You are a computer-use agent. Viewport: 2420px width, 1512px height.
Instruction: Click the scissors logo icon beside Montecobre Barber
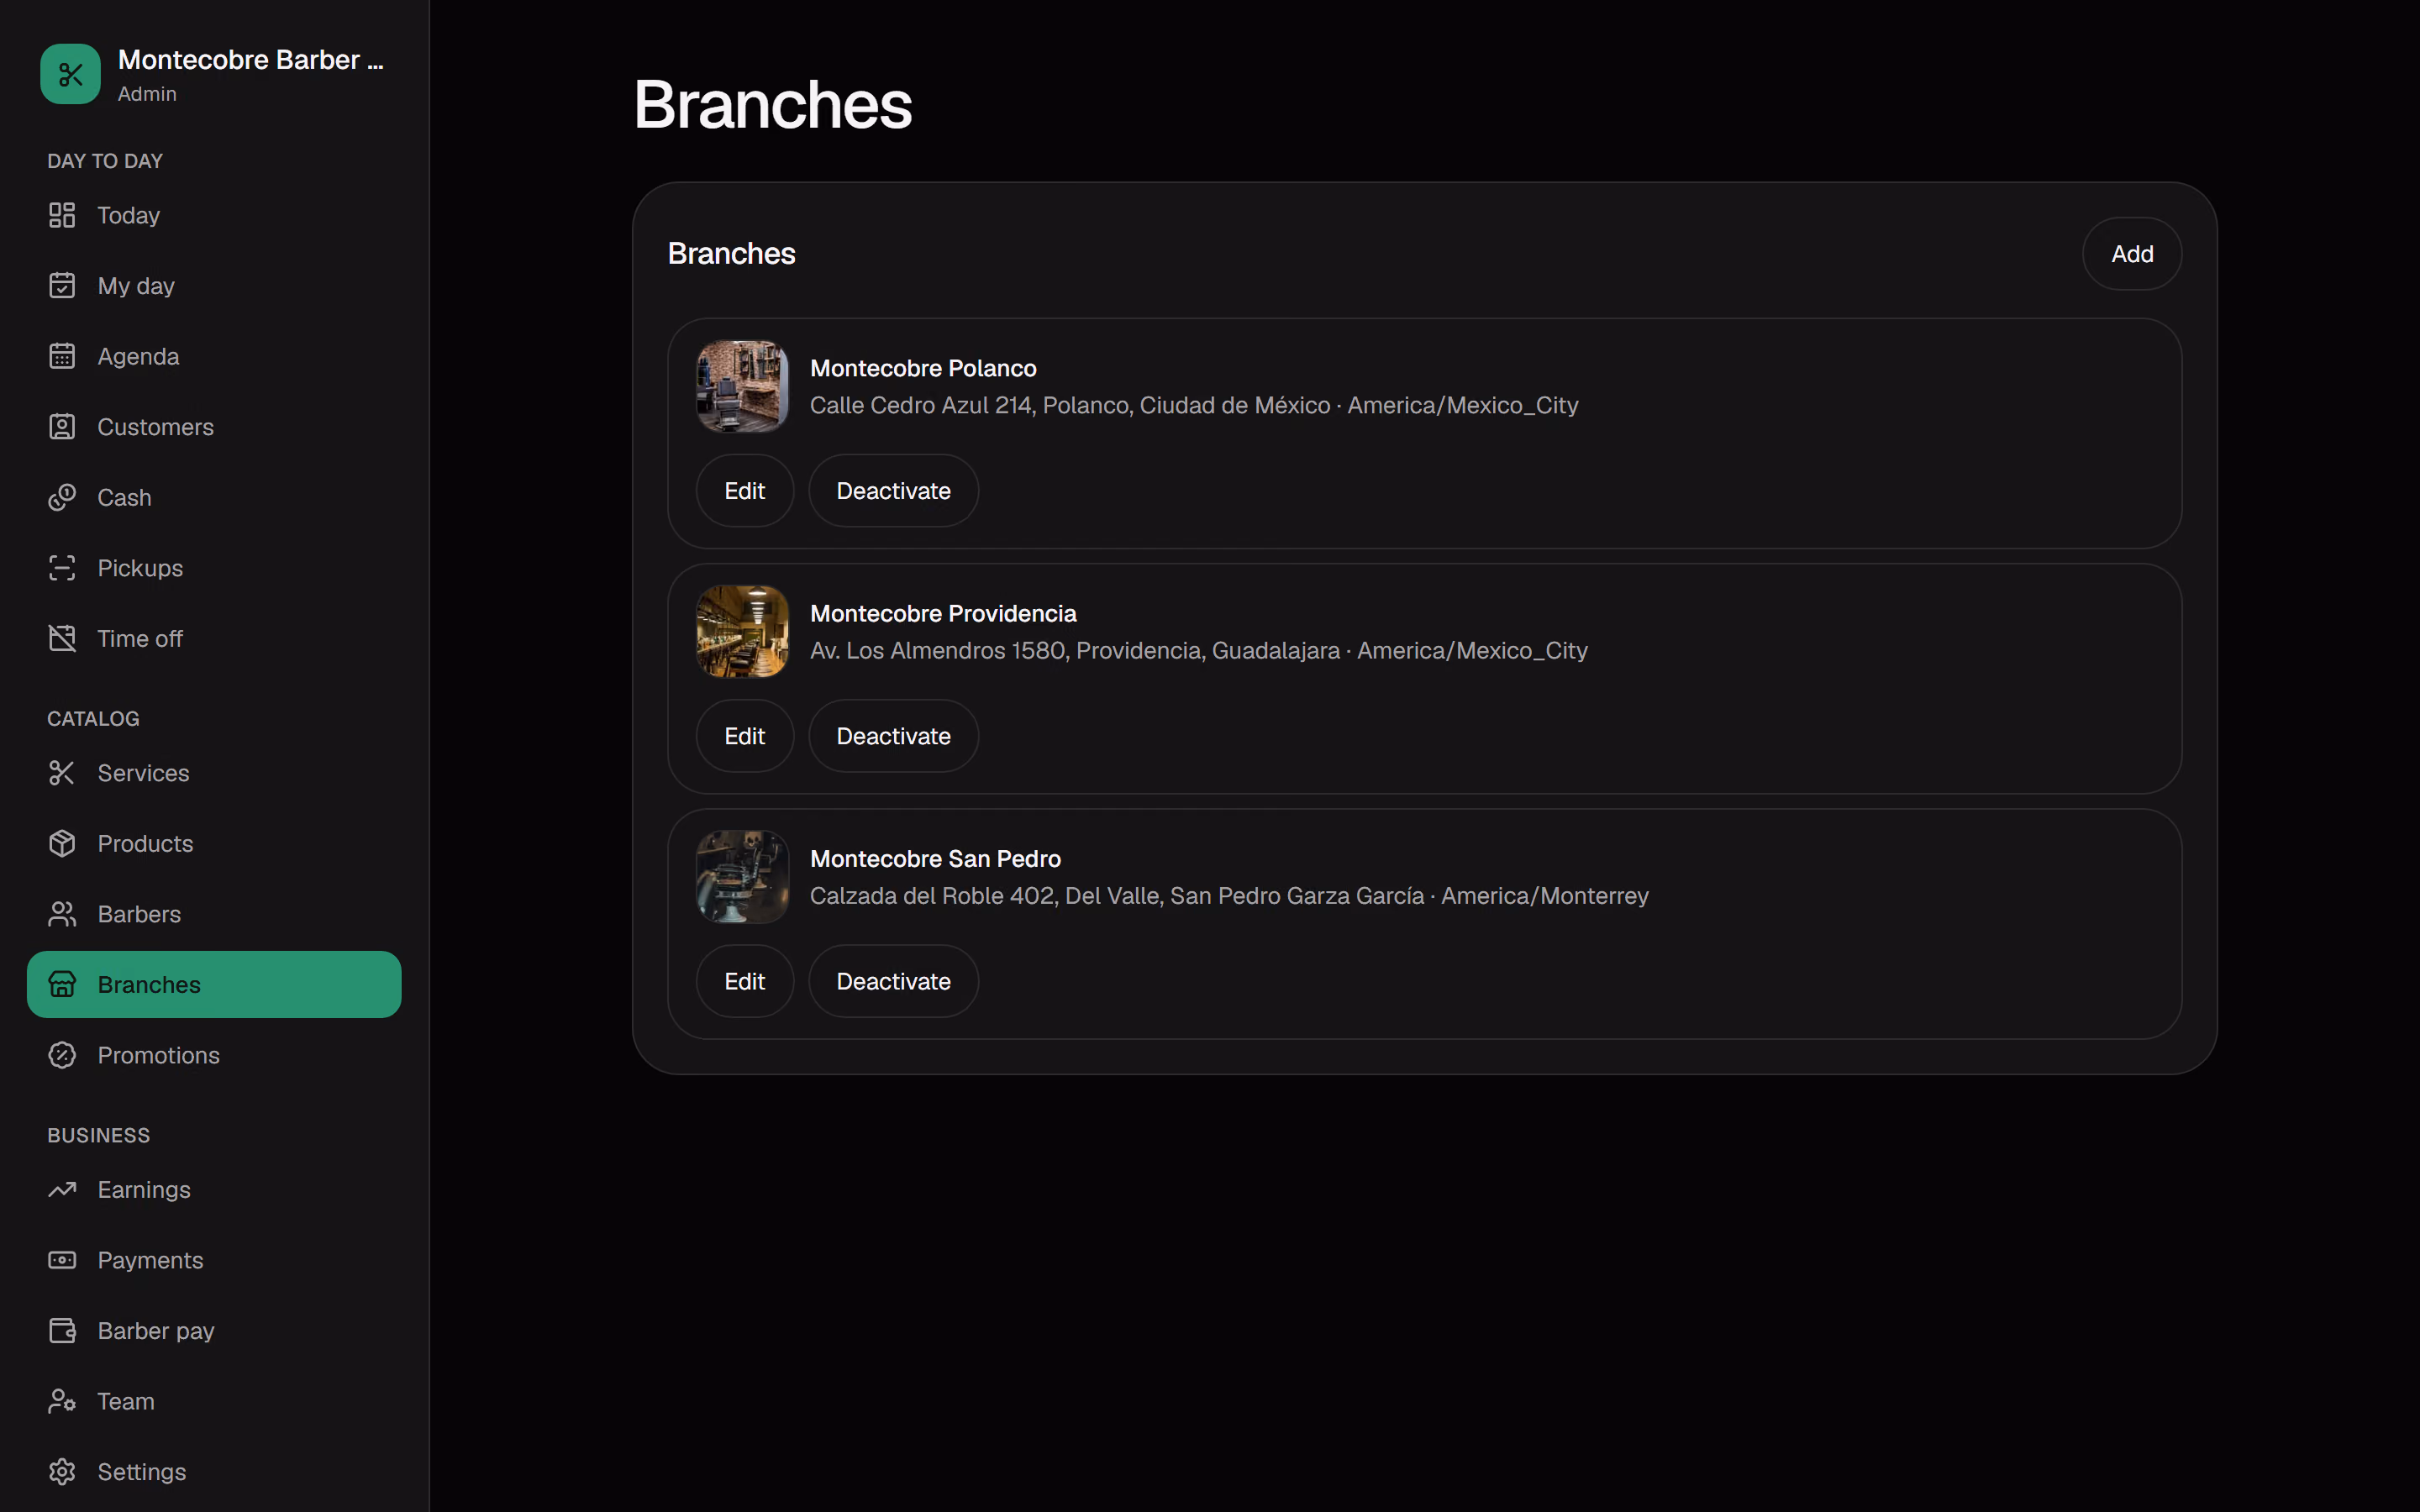point(70,74)
